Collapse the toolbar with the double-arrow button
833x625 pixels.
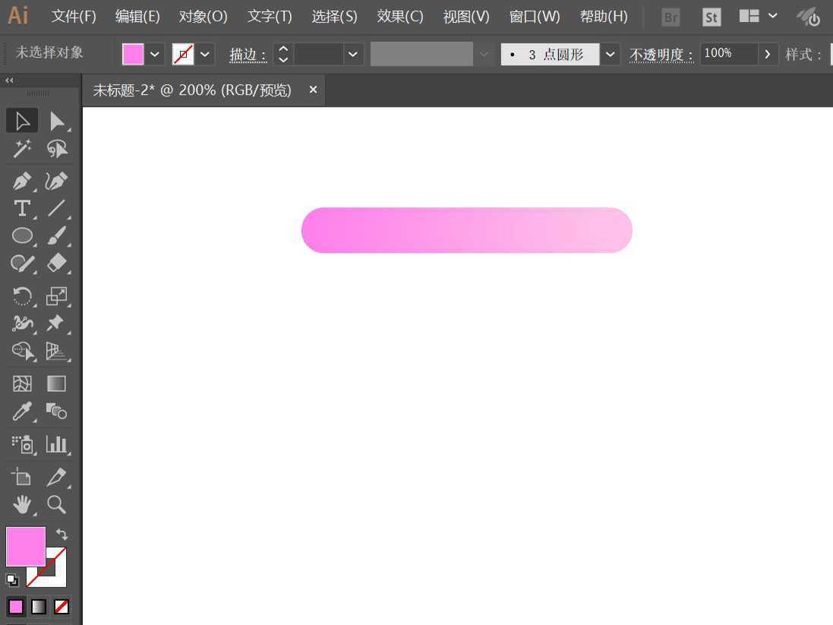point(9,80)
